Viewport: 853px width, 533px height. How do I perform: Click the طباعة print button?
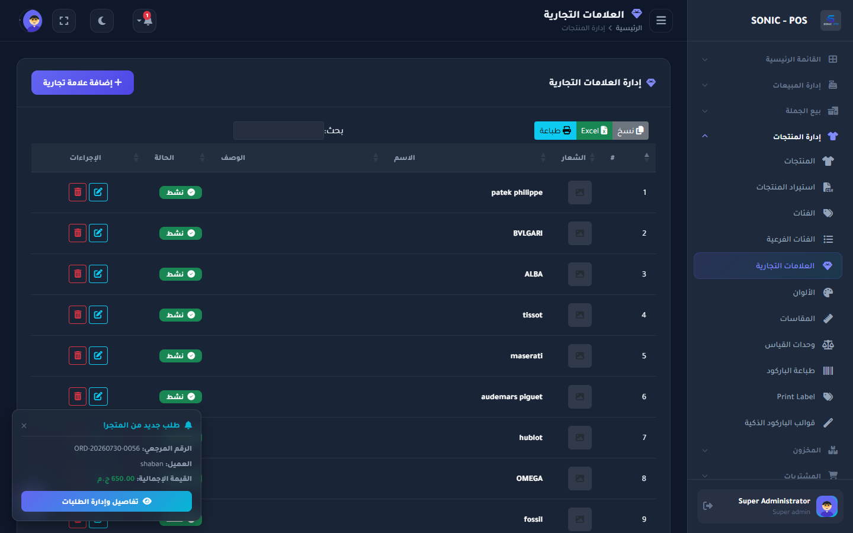tap(555, 131)
